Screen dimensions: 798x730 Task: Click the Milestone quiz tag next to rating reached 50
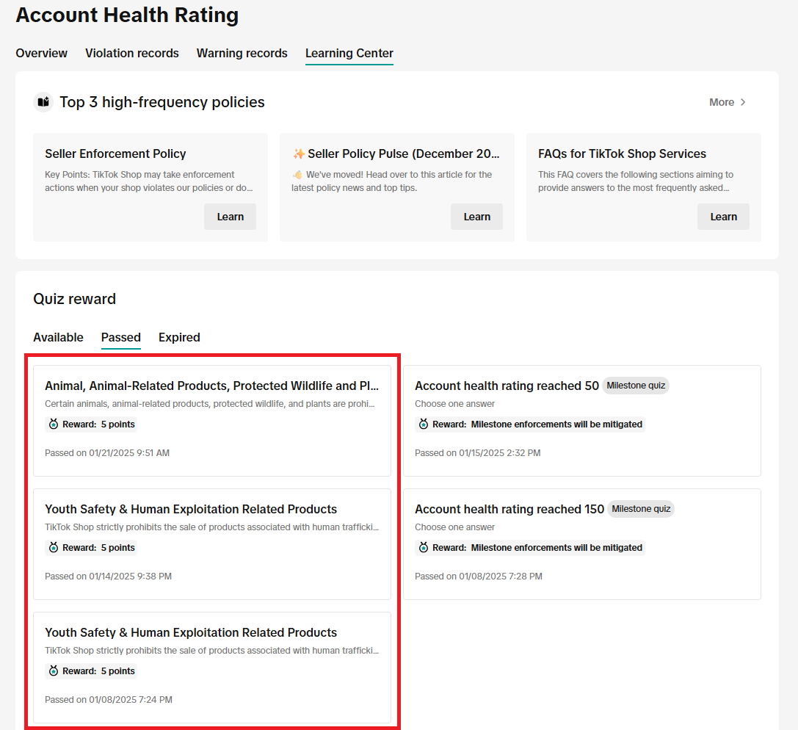[x=636, y=386]
